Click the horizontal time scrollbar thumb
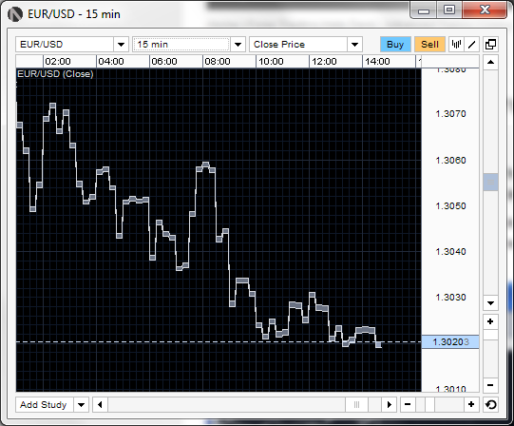 [x=356, y=405]
